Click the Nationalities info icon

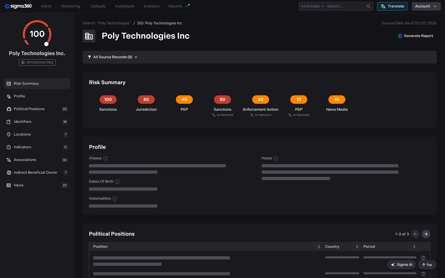[115, 199]
